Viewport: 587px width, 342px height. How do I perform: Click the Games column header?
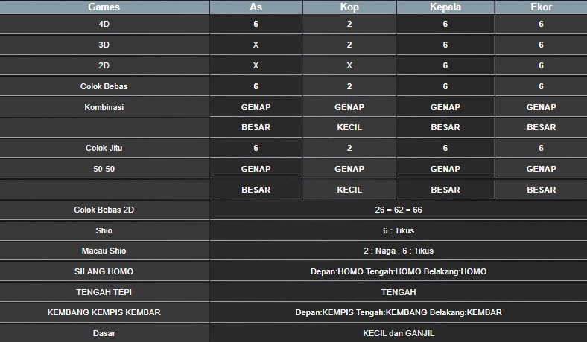[104, 7]
